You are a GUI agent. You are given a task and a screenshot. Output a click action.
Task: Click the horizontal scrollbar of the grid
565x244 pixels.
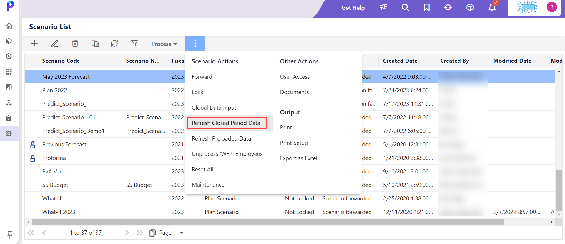tap(268, 222)
